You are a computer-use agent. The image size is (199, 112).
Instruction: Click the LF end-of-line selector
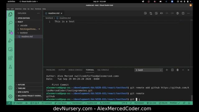(x=131, y=103)
